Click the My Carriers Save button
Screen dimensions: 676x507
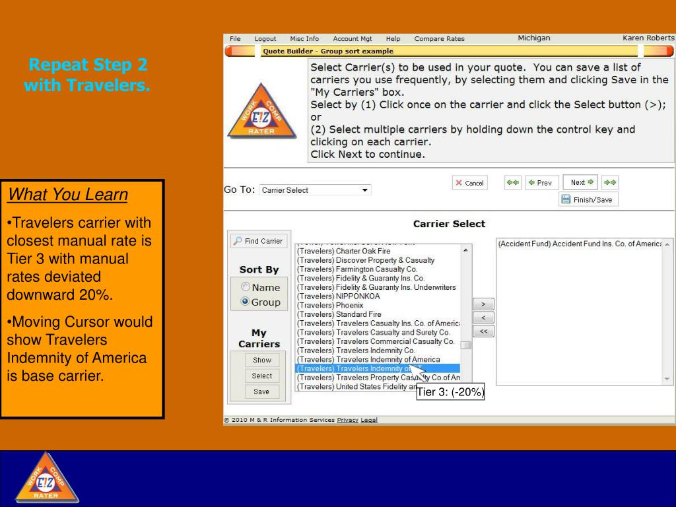coord(262,391)
